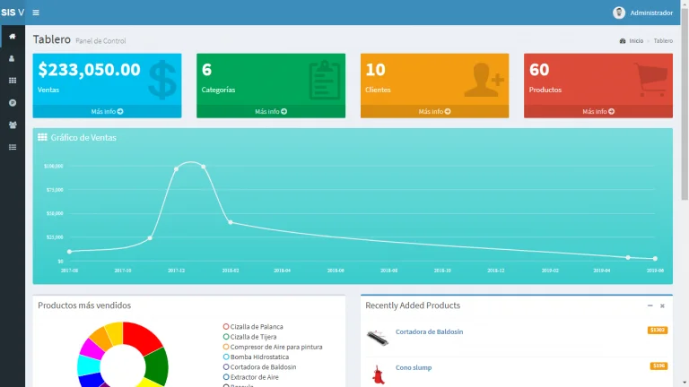Click the product tag icon in the sidebar

point(13,103)
